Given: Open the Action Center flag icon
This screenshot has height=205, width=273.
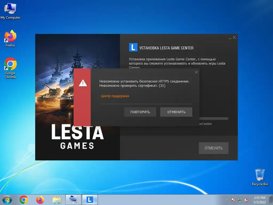Looking at the screenshot, I should (x=233, y=200).
